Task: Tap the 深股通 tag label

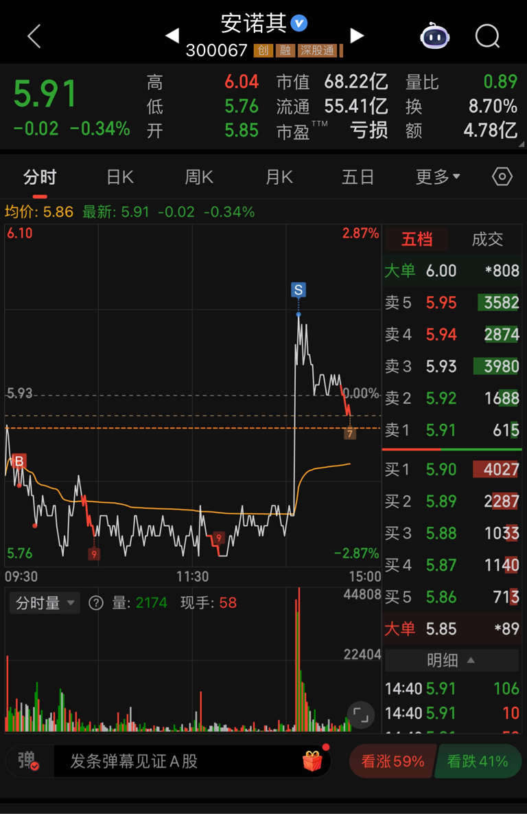Action: tap(317, 50)
